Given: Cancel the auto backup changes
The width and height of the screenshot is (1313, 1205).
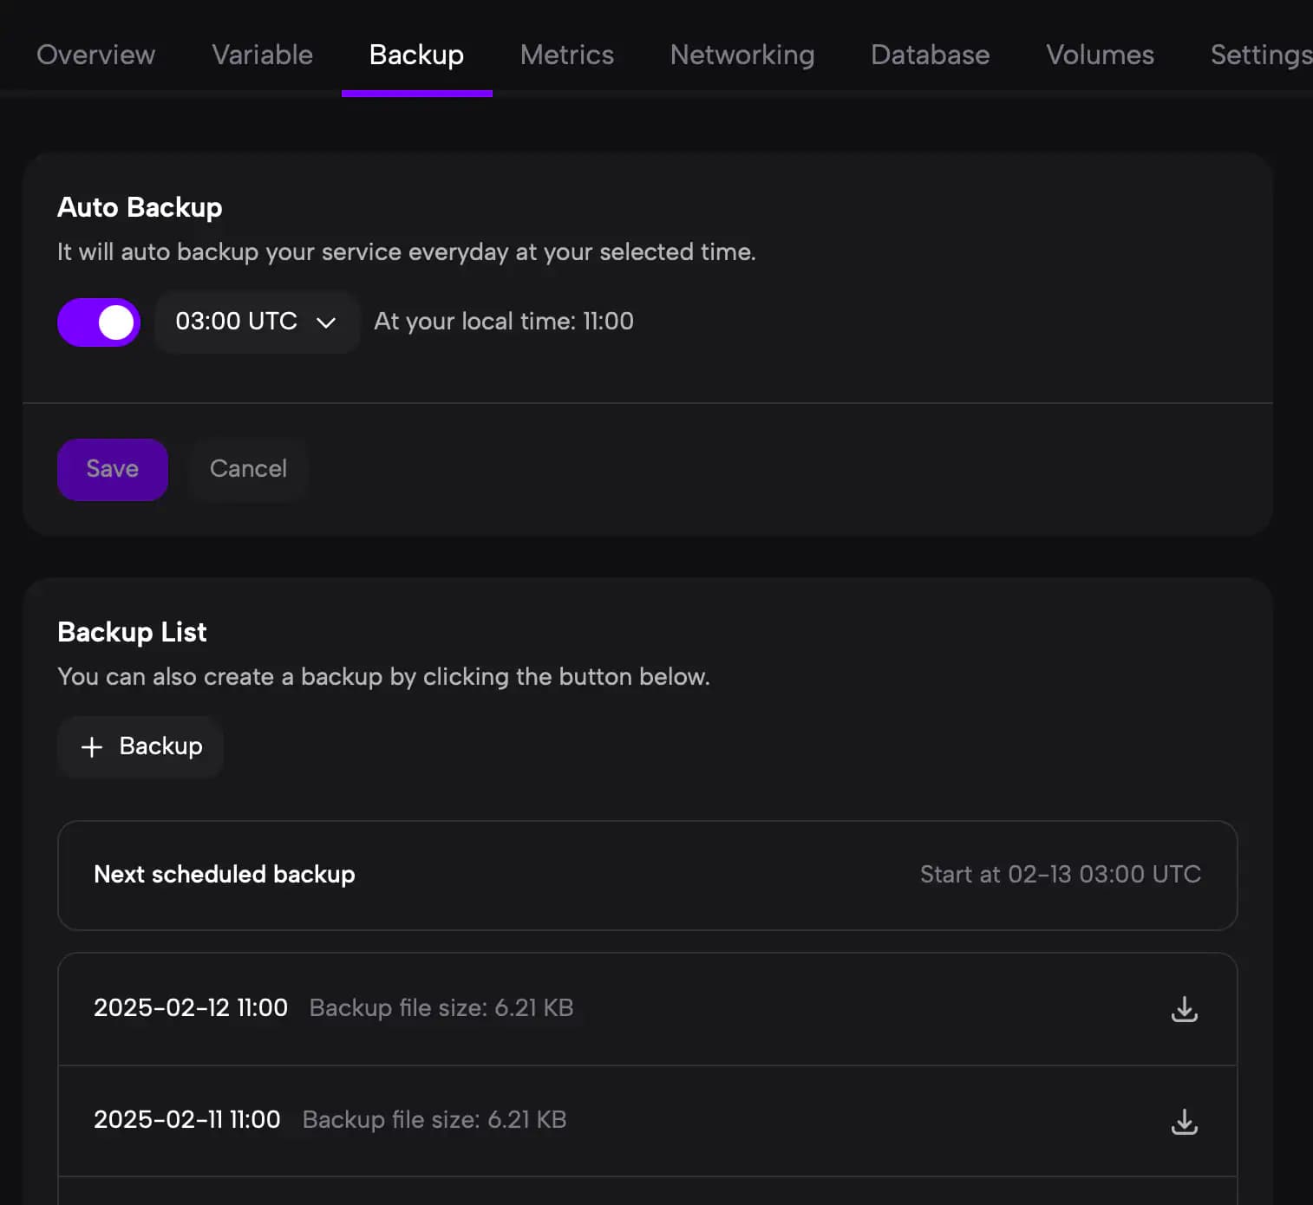Looking at the screenshot, I should click(x=248, y=469).
